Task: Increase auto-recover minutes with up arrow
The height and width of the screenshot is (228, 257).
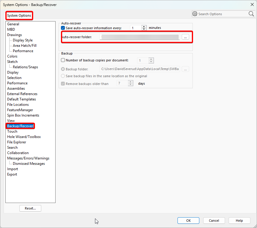Action: [144, 27]
